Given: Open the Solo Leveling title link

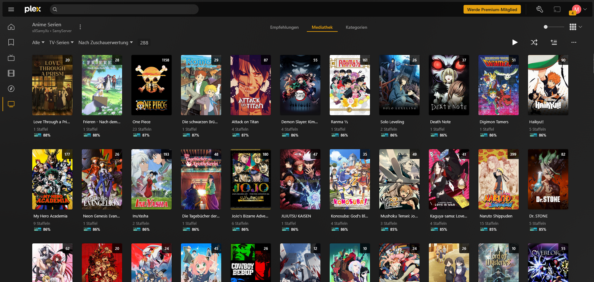Looking at the screenshot, I should click(392, 122).
